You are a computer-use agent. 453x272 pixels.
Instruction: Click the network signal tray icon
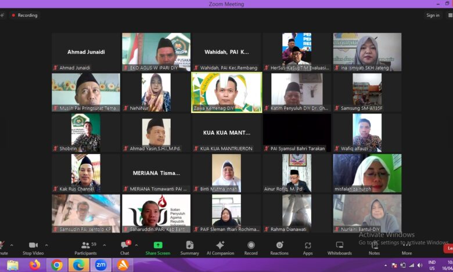pyautogui.click(x=411, y=266)
